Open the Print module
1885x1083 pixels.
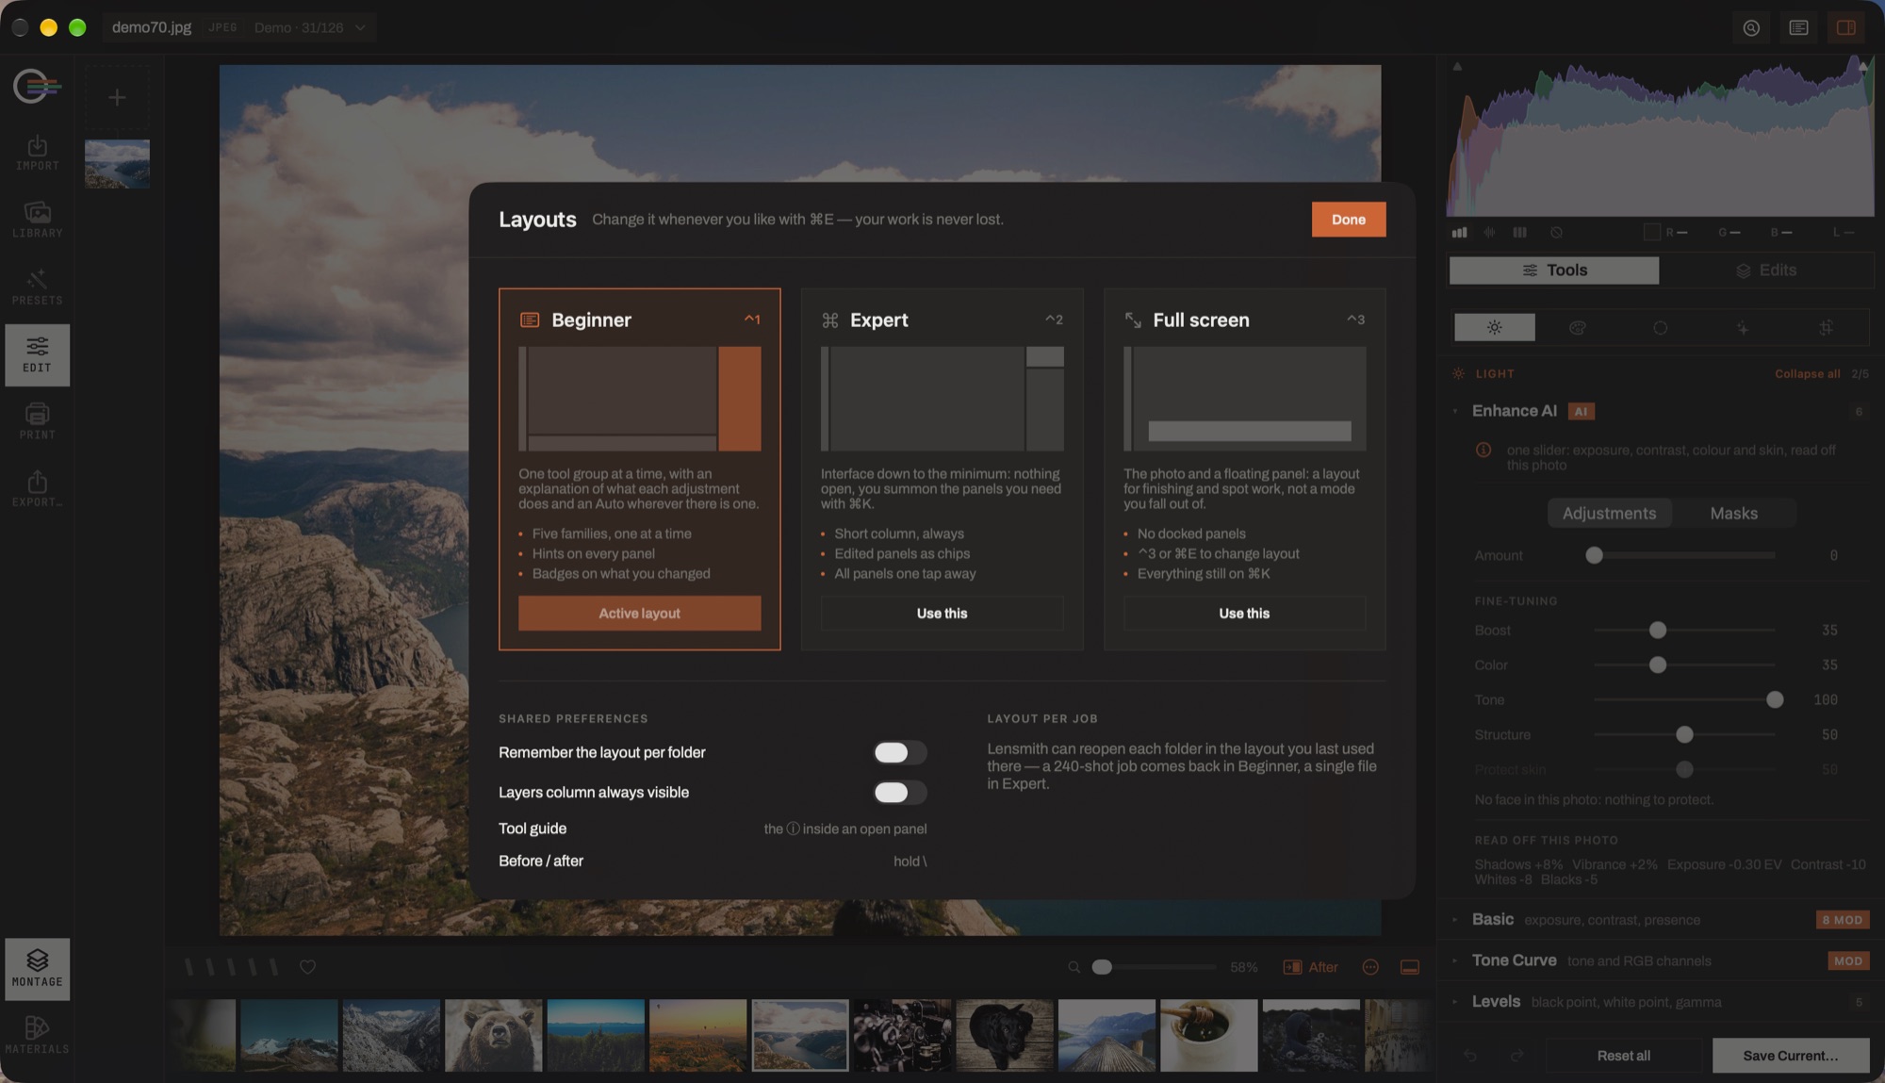[37, 421]
